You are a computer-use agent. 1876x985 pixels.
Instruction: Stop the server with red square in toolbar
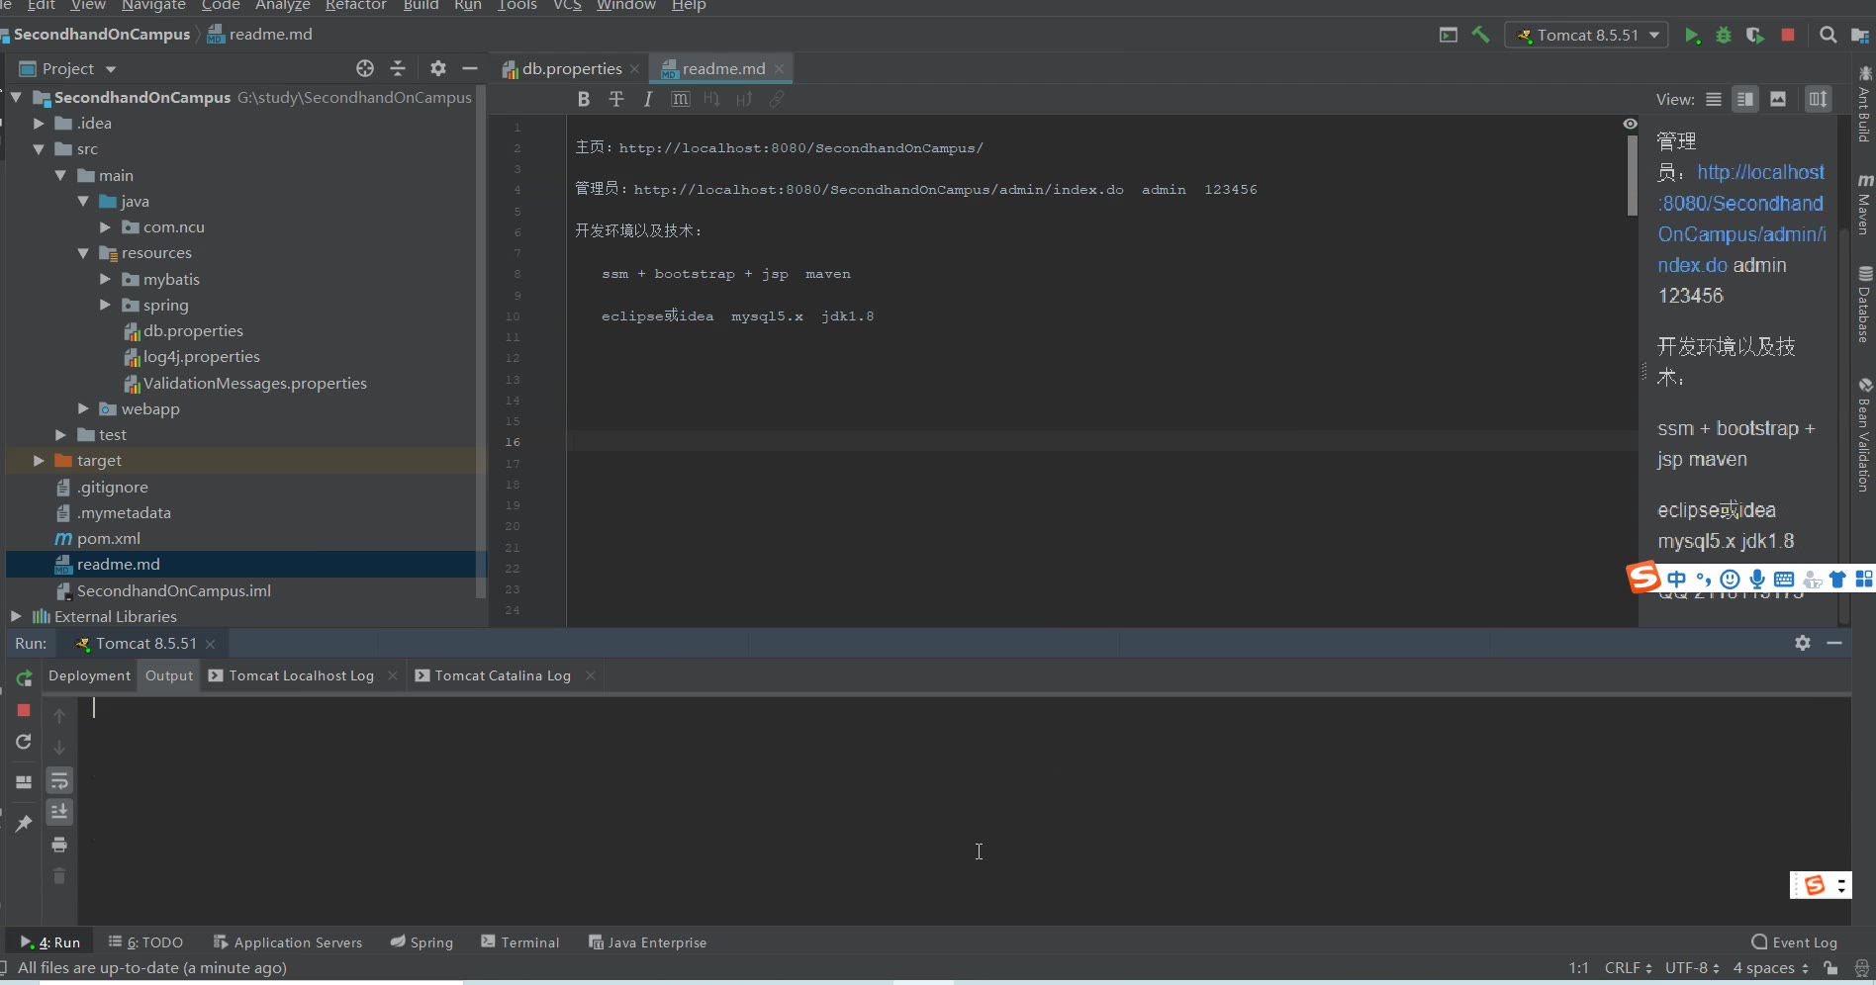click(x=1788, y=36)
